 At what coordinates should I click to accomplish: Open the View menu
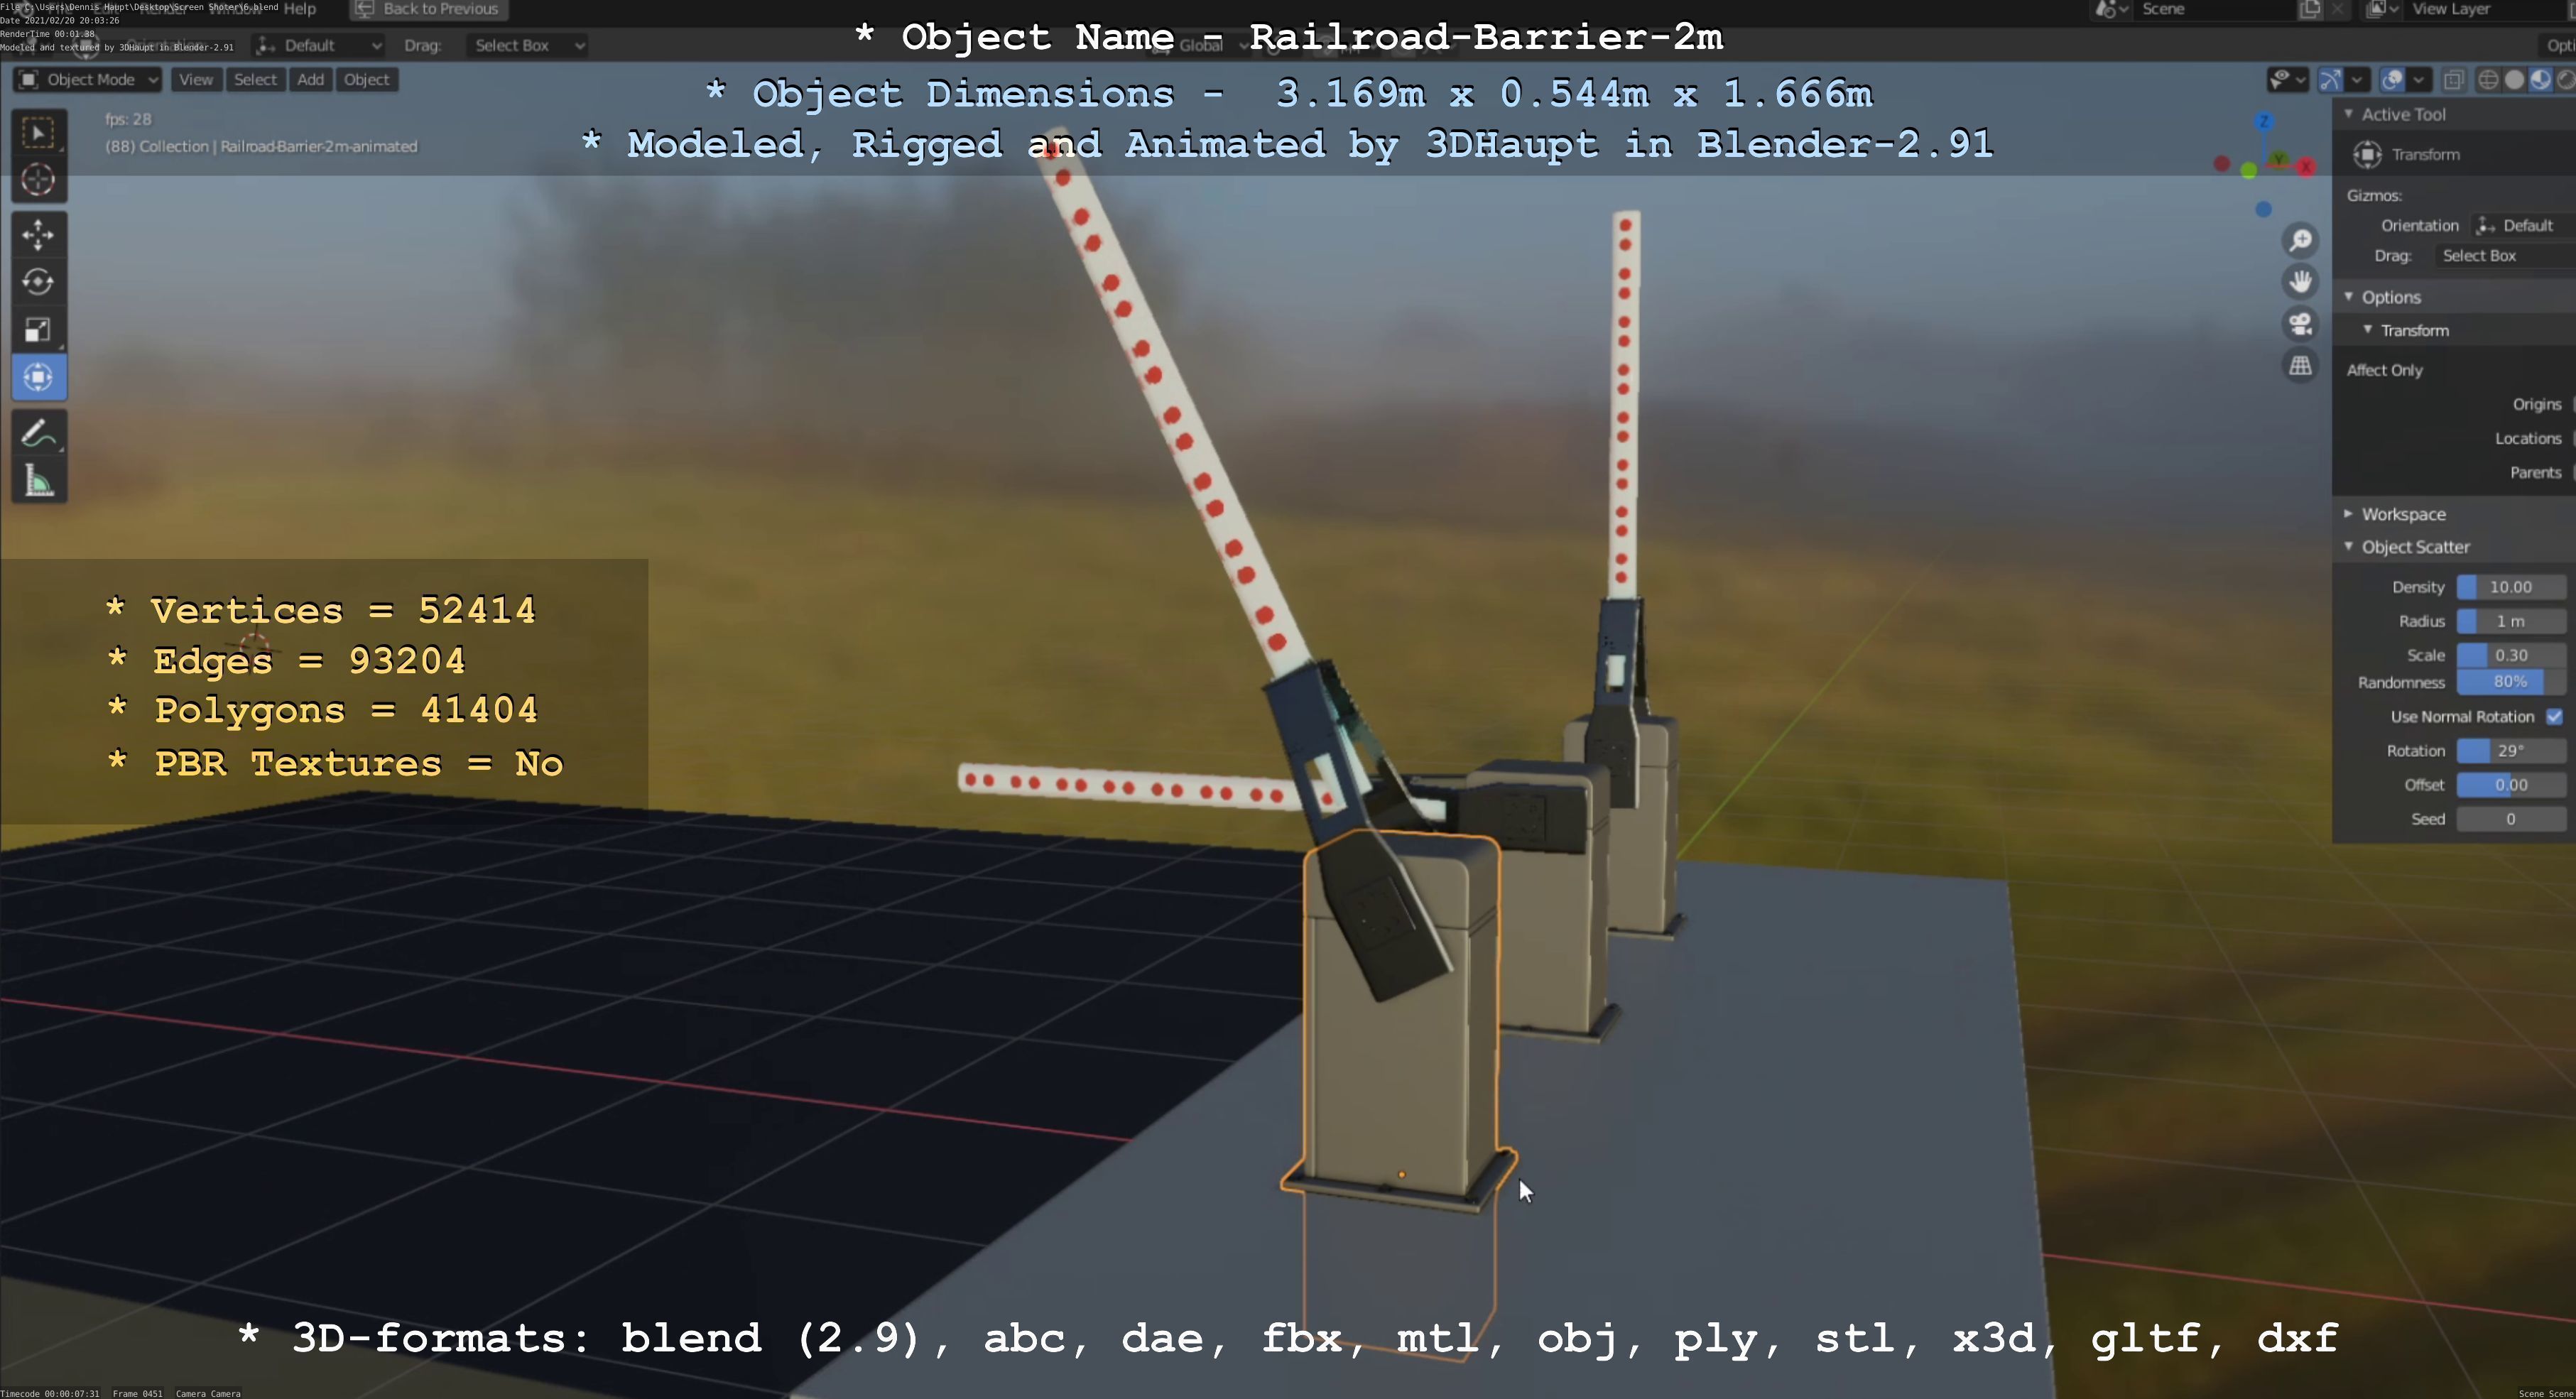[x=196, y=80]
